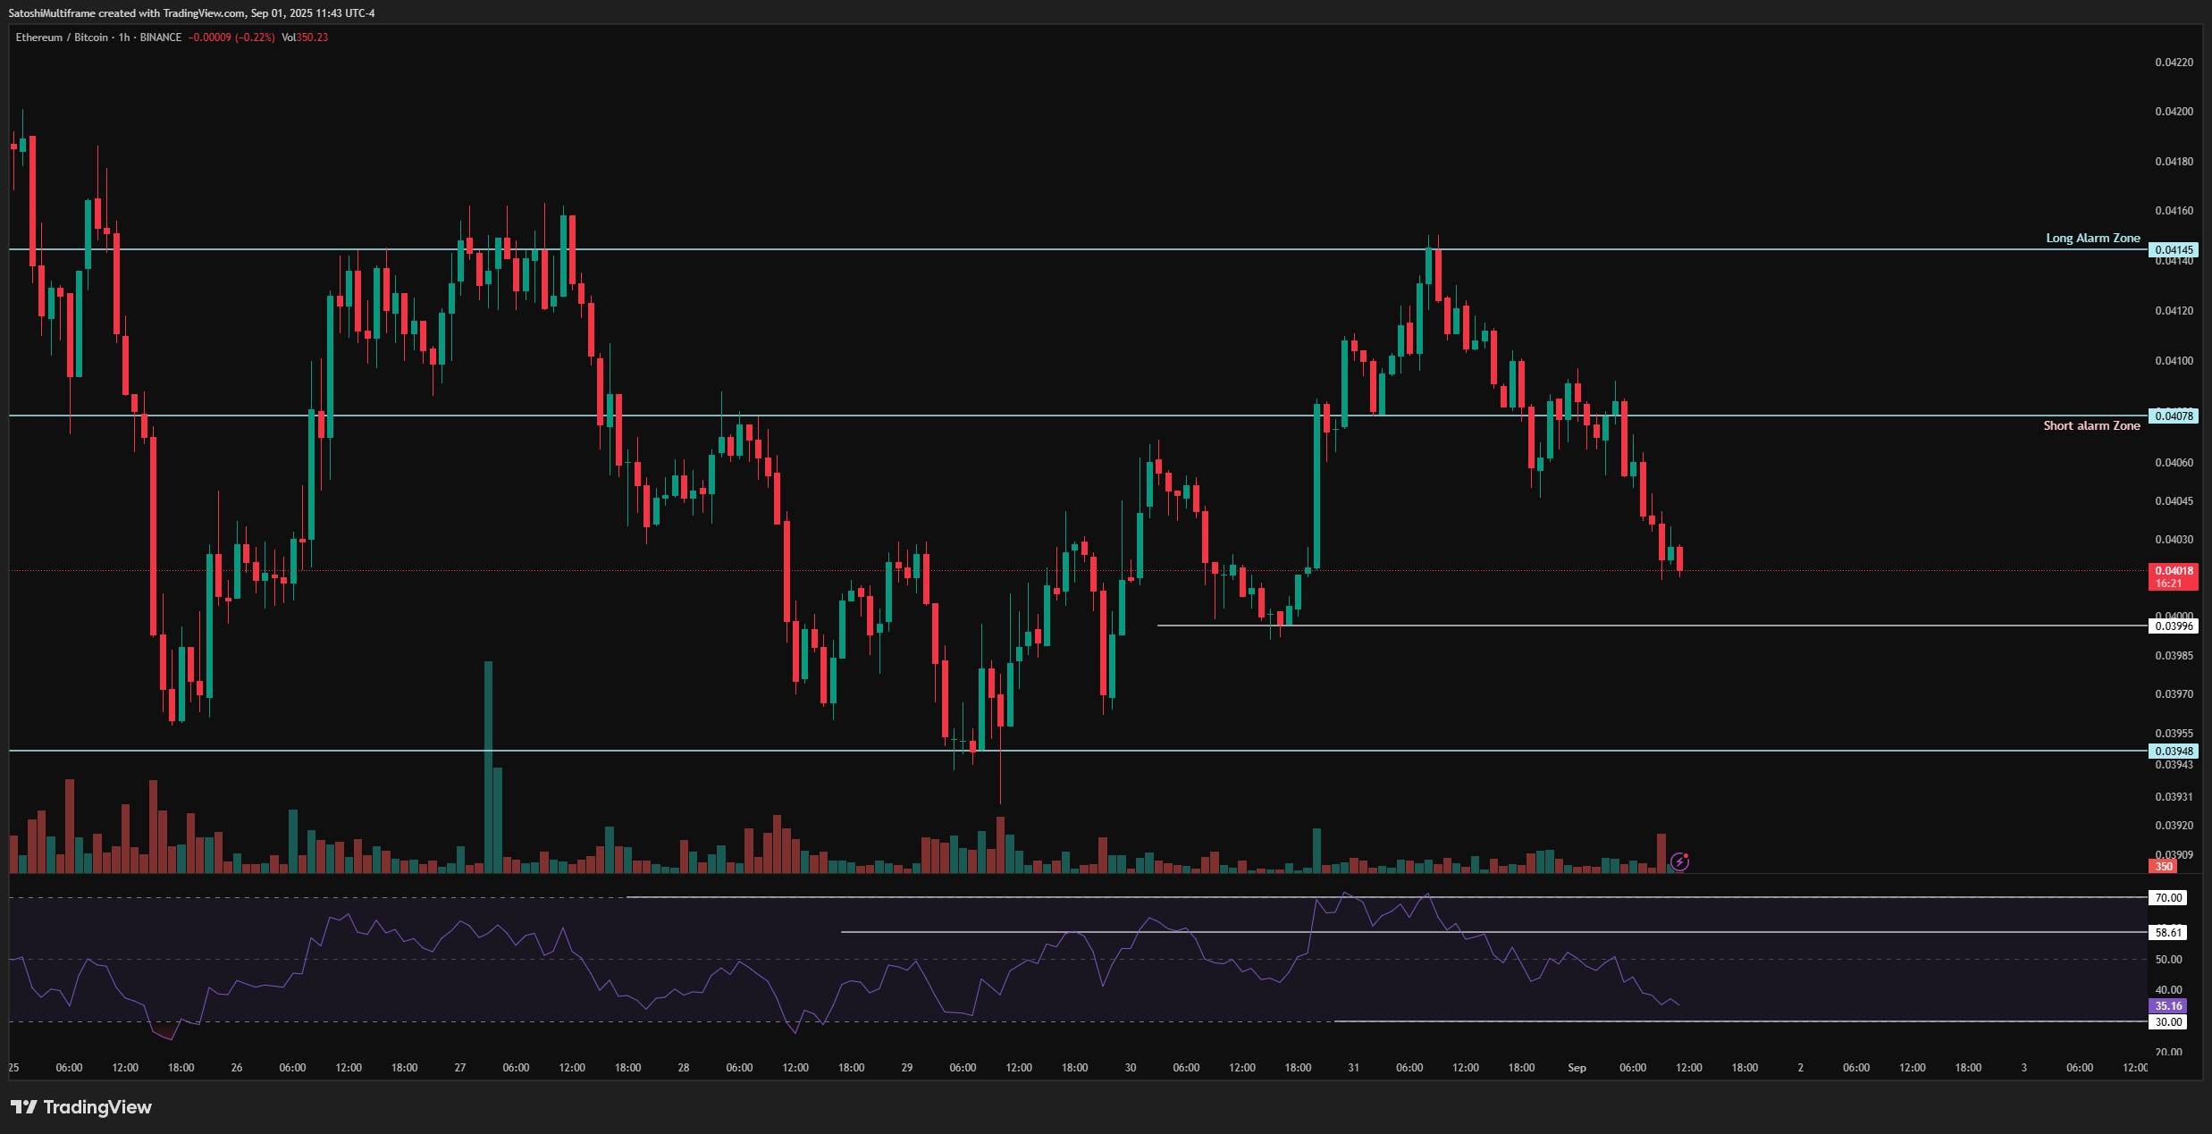Click the 0.04060 price axis label
The image size is (2212, 1134).
click(2174, 463)
